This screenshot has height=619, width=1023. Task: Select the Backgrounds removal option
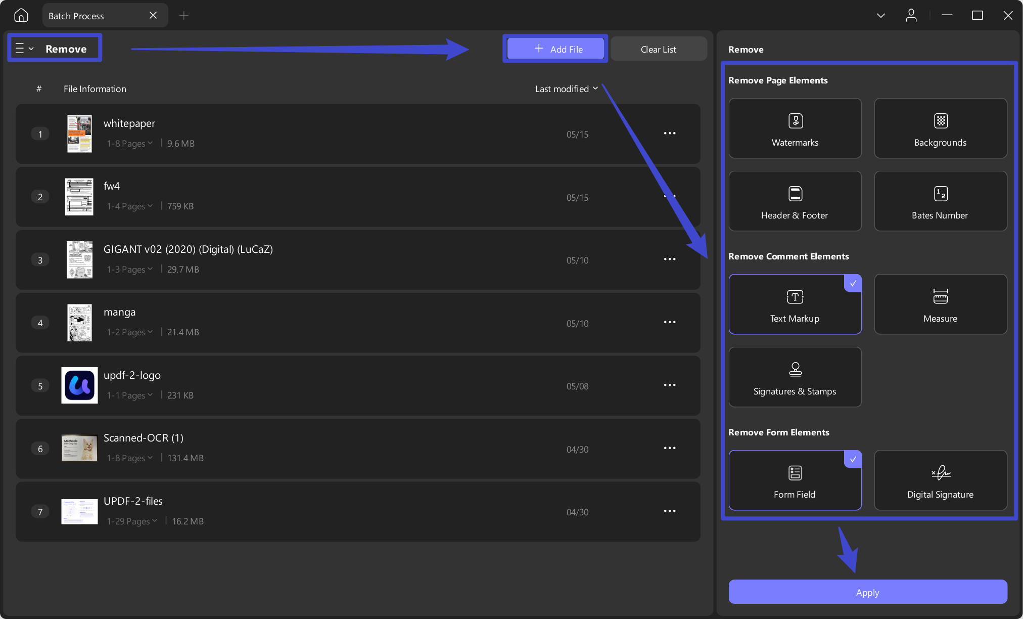pos(941,128)
